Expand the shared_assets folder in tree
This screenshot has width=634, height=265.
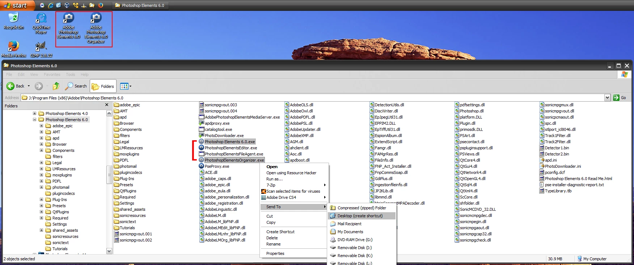[x=41, y=230]
